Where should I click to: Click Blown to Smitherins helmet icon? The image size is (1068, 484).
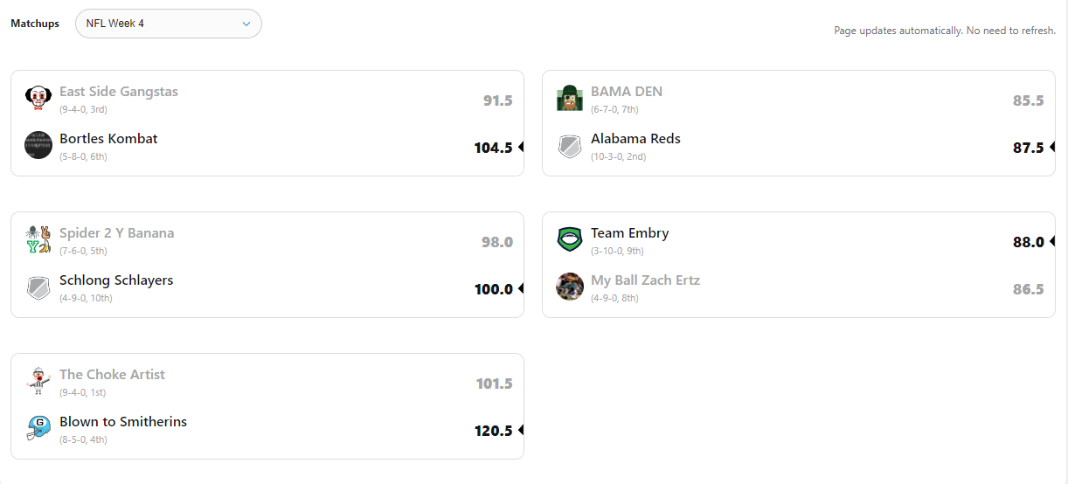pos(38,428)
